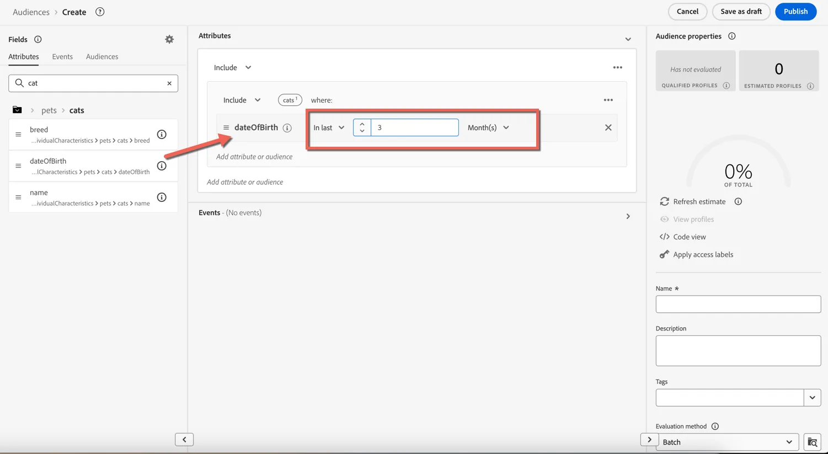Click the info icon beside dateOfBirth rule
Viewport: 828px width, 454px height.
click(287, 128)
